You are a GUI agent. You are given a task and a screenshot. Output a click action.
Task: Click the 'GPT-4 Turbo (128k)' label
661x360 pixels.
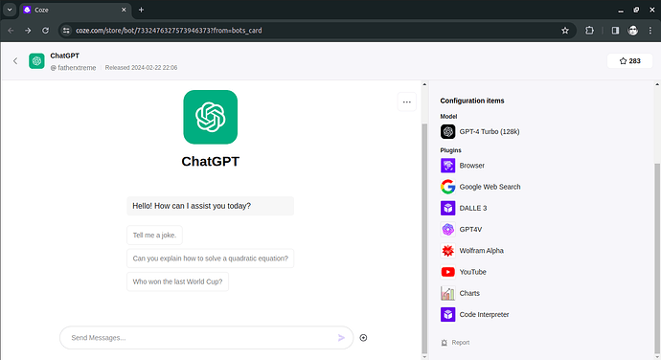490,131
